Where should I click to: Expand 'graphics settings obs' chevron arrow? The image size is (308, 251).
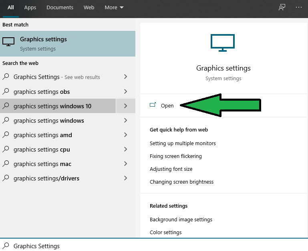[x=126, y=91]
